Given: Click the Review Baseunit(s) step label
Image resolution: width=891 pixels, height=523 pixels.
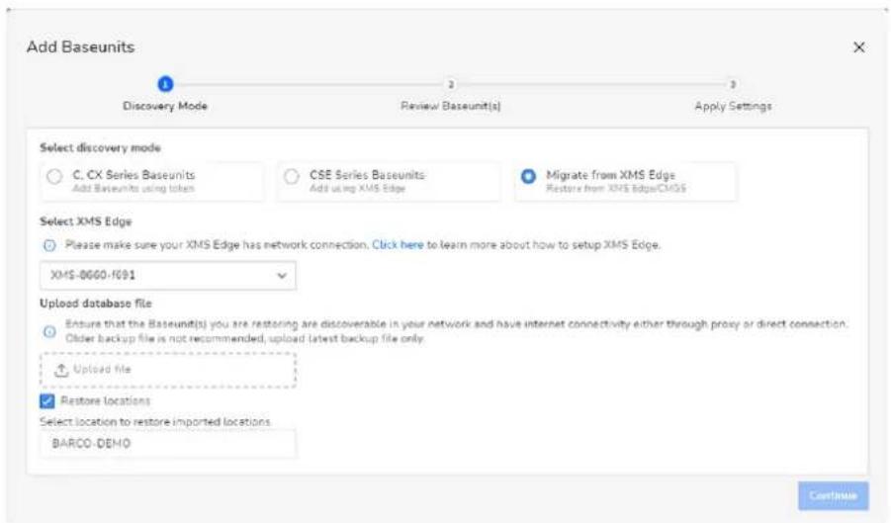Looking at the screenshot, I should click(451, 106).
